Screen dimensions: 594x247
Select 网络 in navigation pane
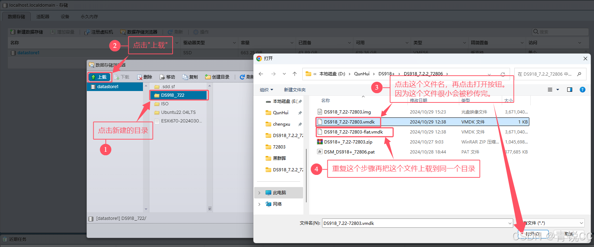point(277,204)
